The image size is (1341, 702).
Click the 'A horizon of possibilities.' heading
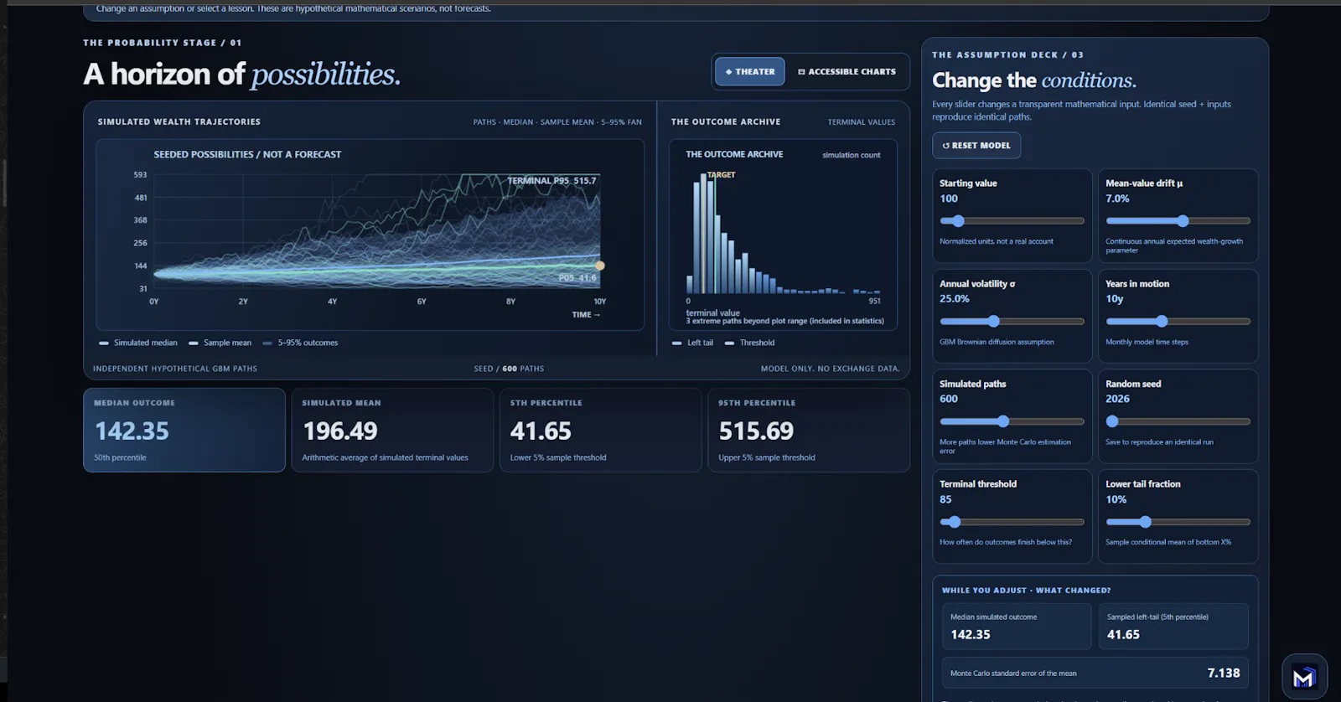pyautogui.click(x=242, y=75)
